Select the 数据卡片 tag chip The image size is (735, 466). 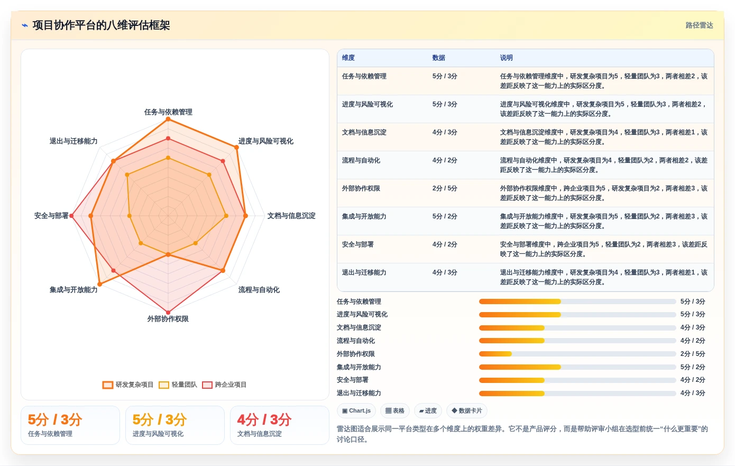(x=467, y=411)
